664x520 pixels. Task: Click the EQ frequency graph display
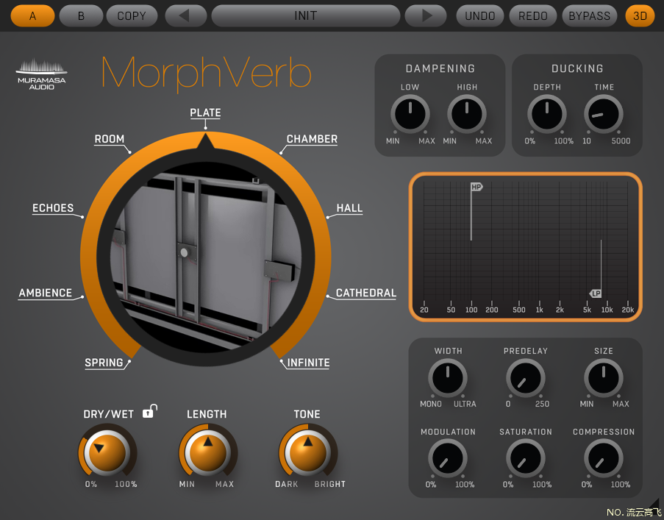pos(526,247)
